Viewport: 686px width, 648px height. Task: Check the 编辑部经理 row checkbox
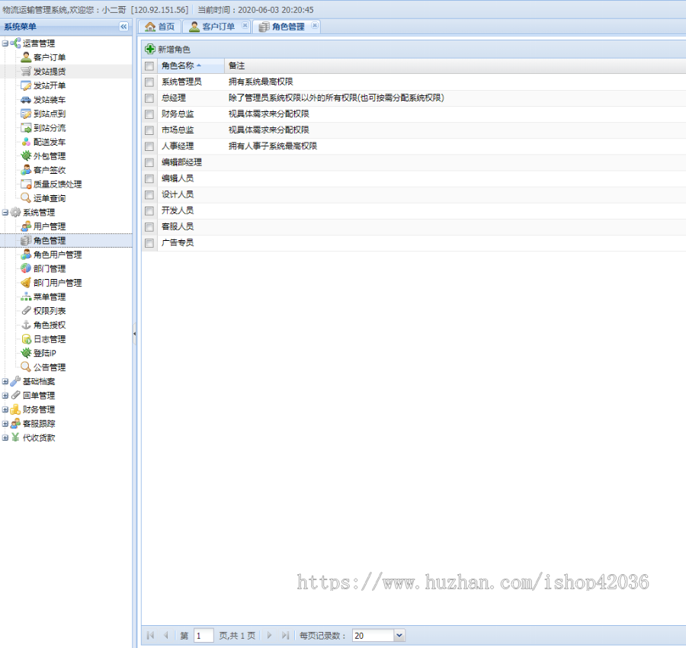[149, 162]
